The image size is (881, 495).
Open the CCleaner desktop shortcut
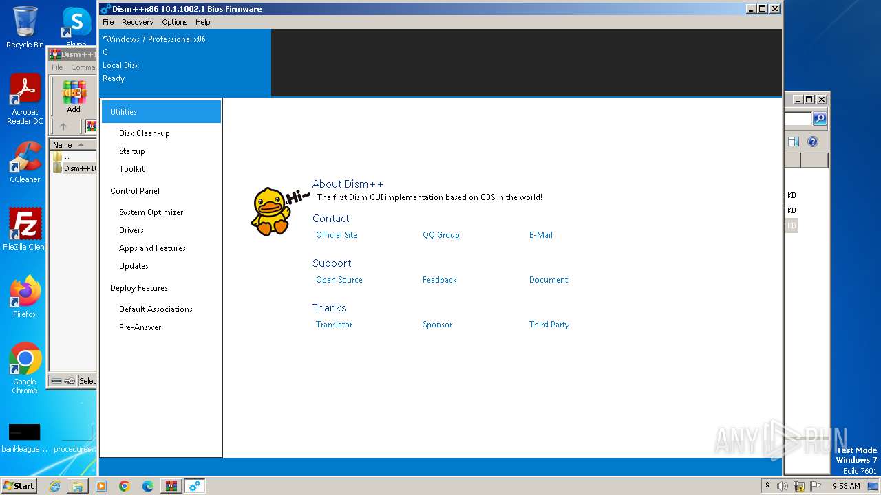pos(25,162)
